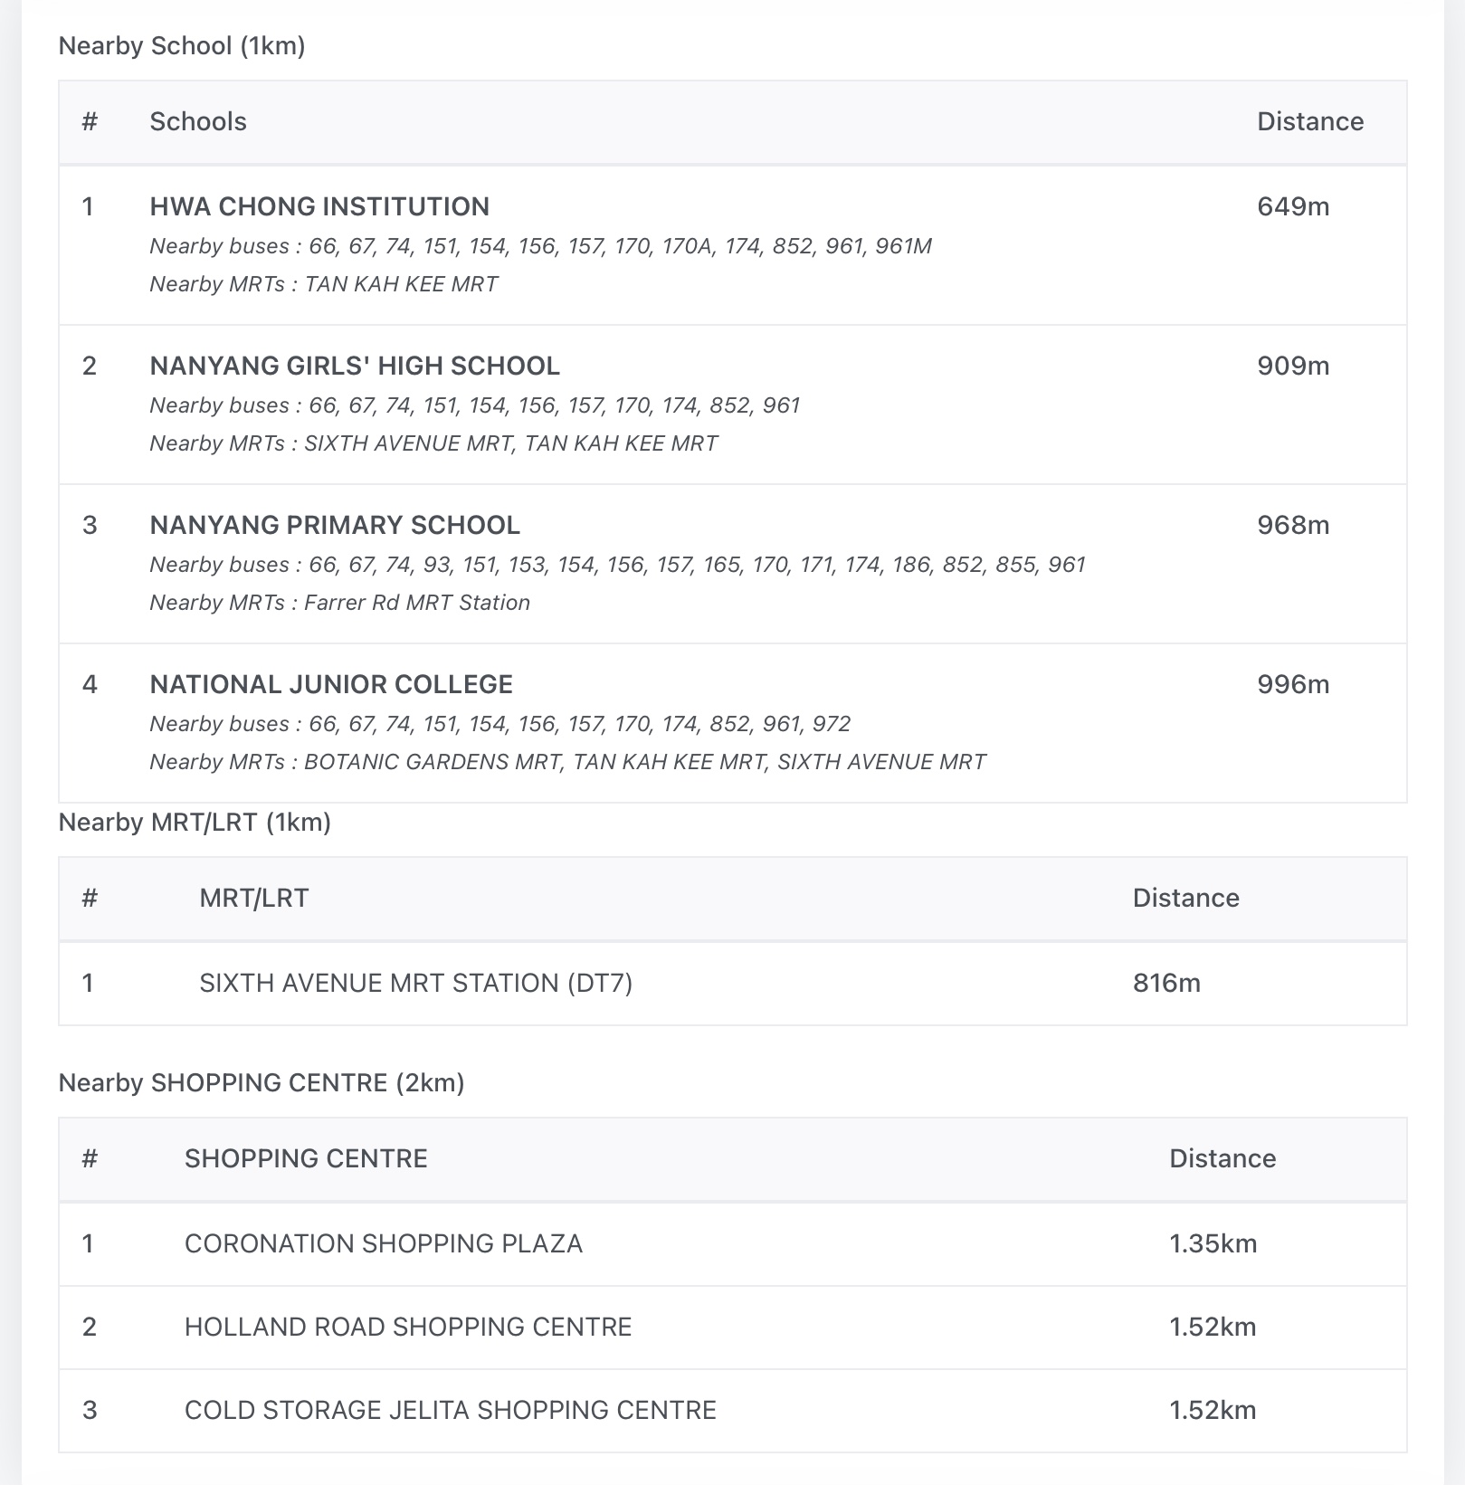Click the Distance header in schools table

click(1309, 121)
